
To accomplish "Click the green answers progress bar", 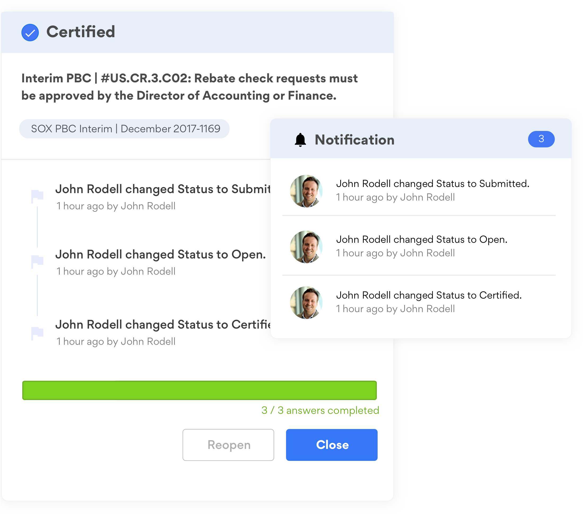I will click(x=199, y=390).
